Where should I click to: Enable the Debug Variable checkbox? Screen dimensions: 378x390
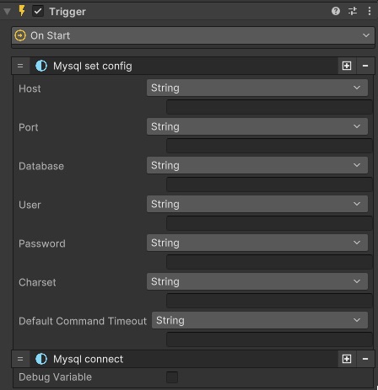pos(172,377)
